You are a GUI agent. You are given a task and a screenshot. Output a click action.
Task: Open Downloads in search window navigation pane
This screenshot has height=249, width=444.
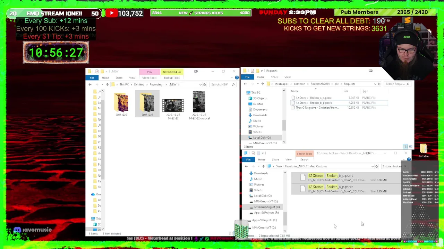point(261,173)
